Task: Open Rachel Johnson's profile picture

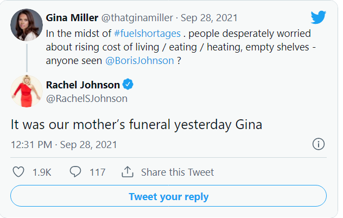Action: [x=27, y=91]
